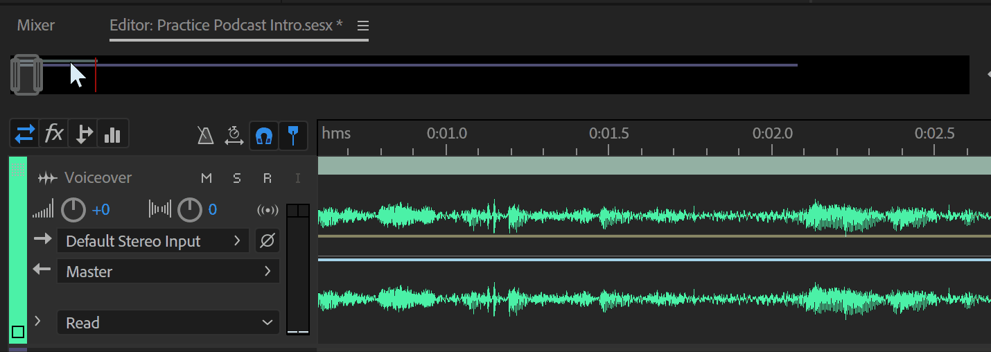Screen dimensions: 991x352
Task: Click the Voiceover volume knob
Action: 73,210
